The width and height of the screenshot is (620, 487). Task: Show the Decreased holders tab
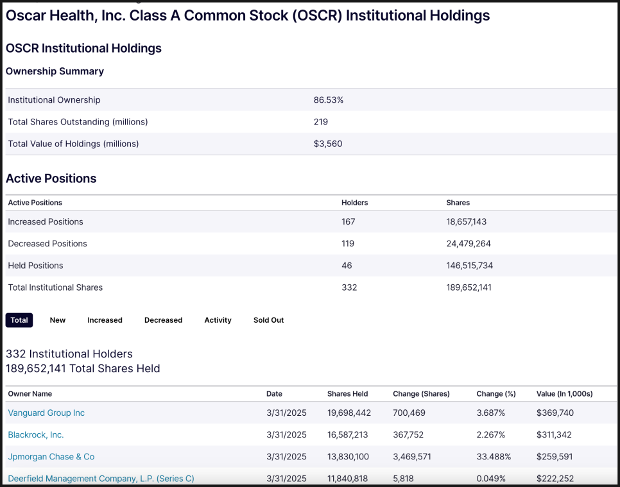[x=163, y=320]
